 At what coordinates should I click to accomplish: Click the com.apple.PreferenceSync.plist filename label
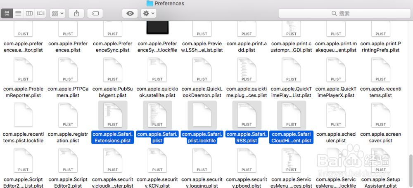click(x=113, y=46)
